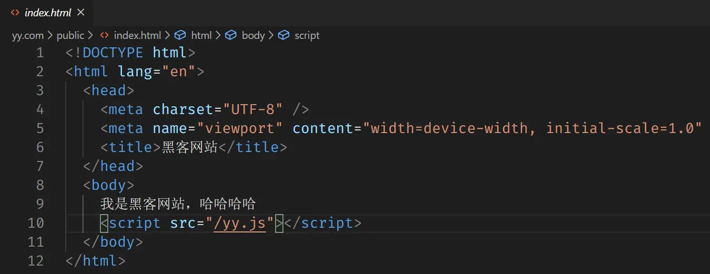
Task: Open the body element breadcrumb
Action: pos(253,35)
